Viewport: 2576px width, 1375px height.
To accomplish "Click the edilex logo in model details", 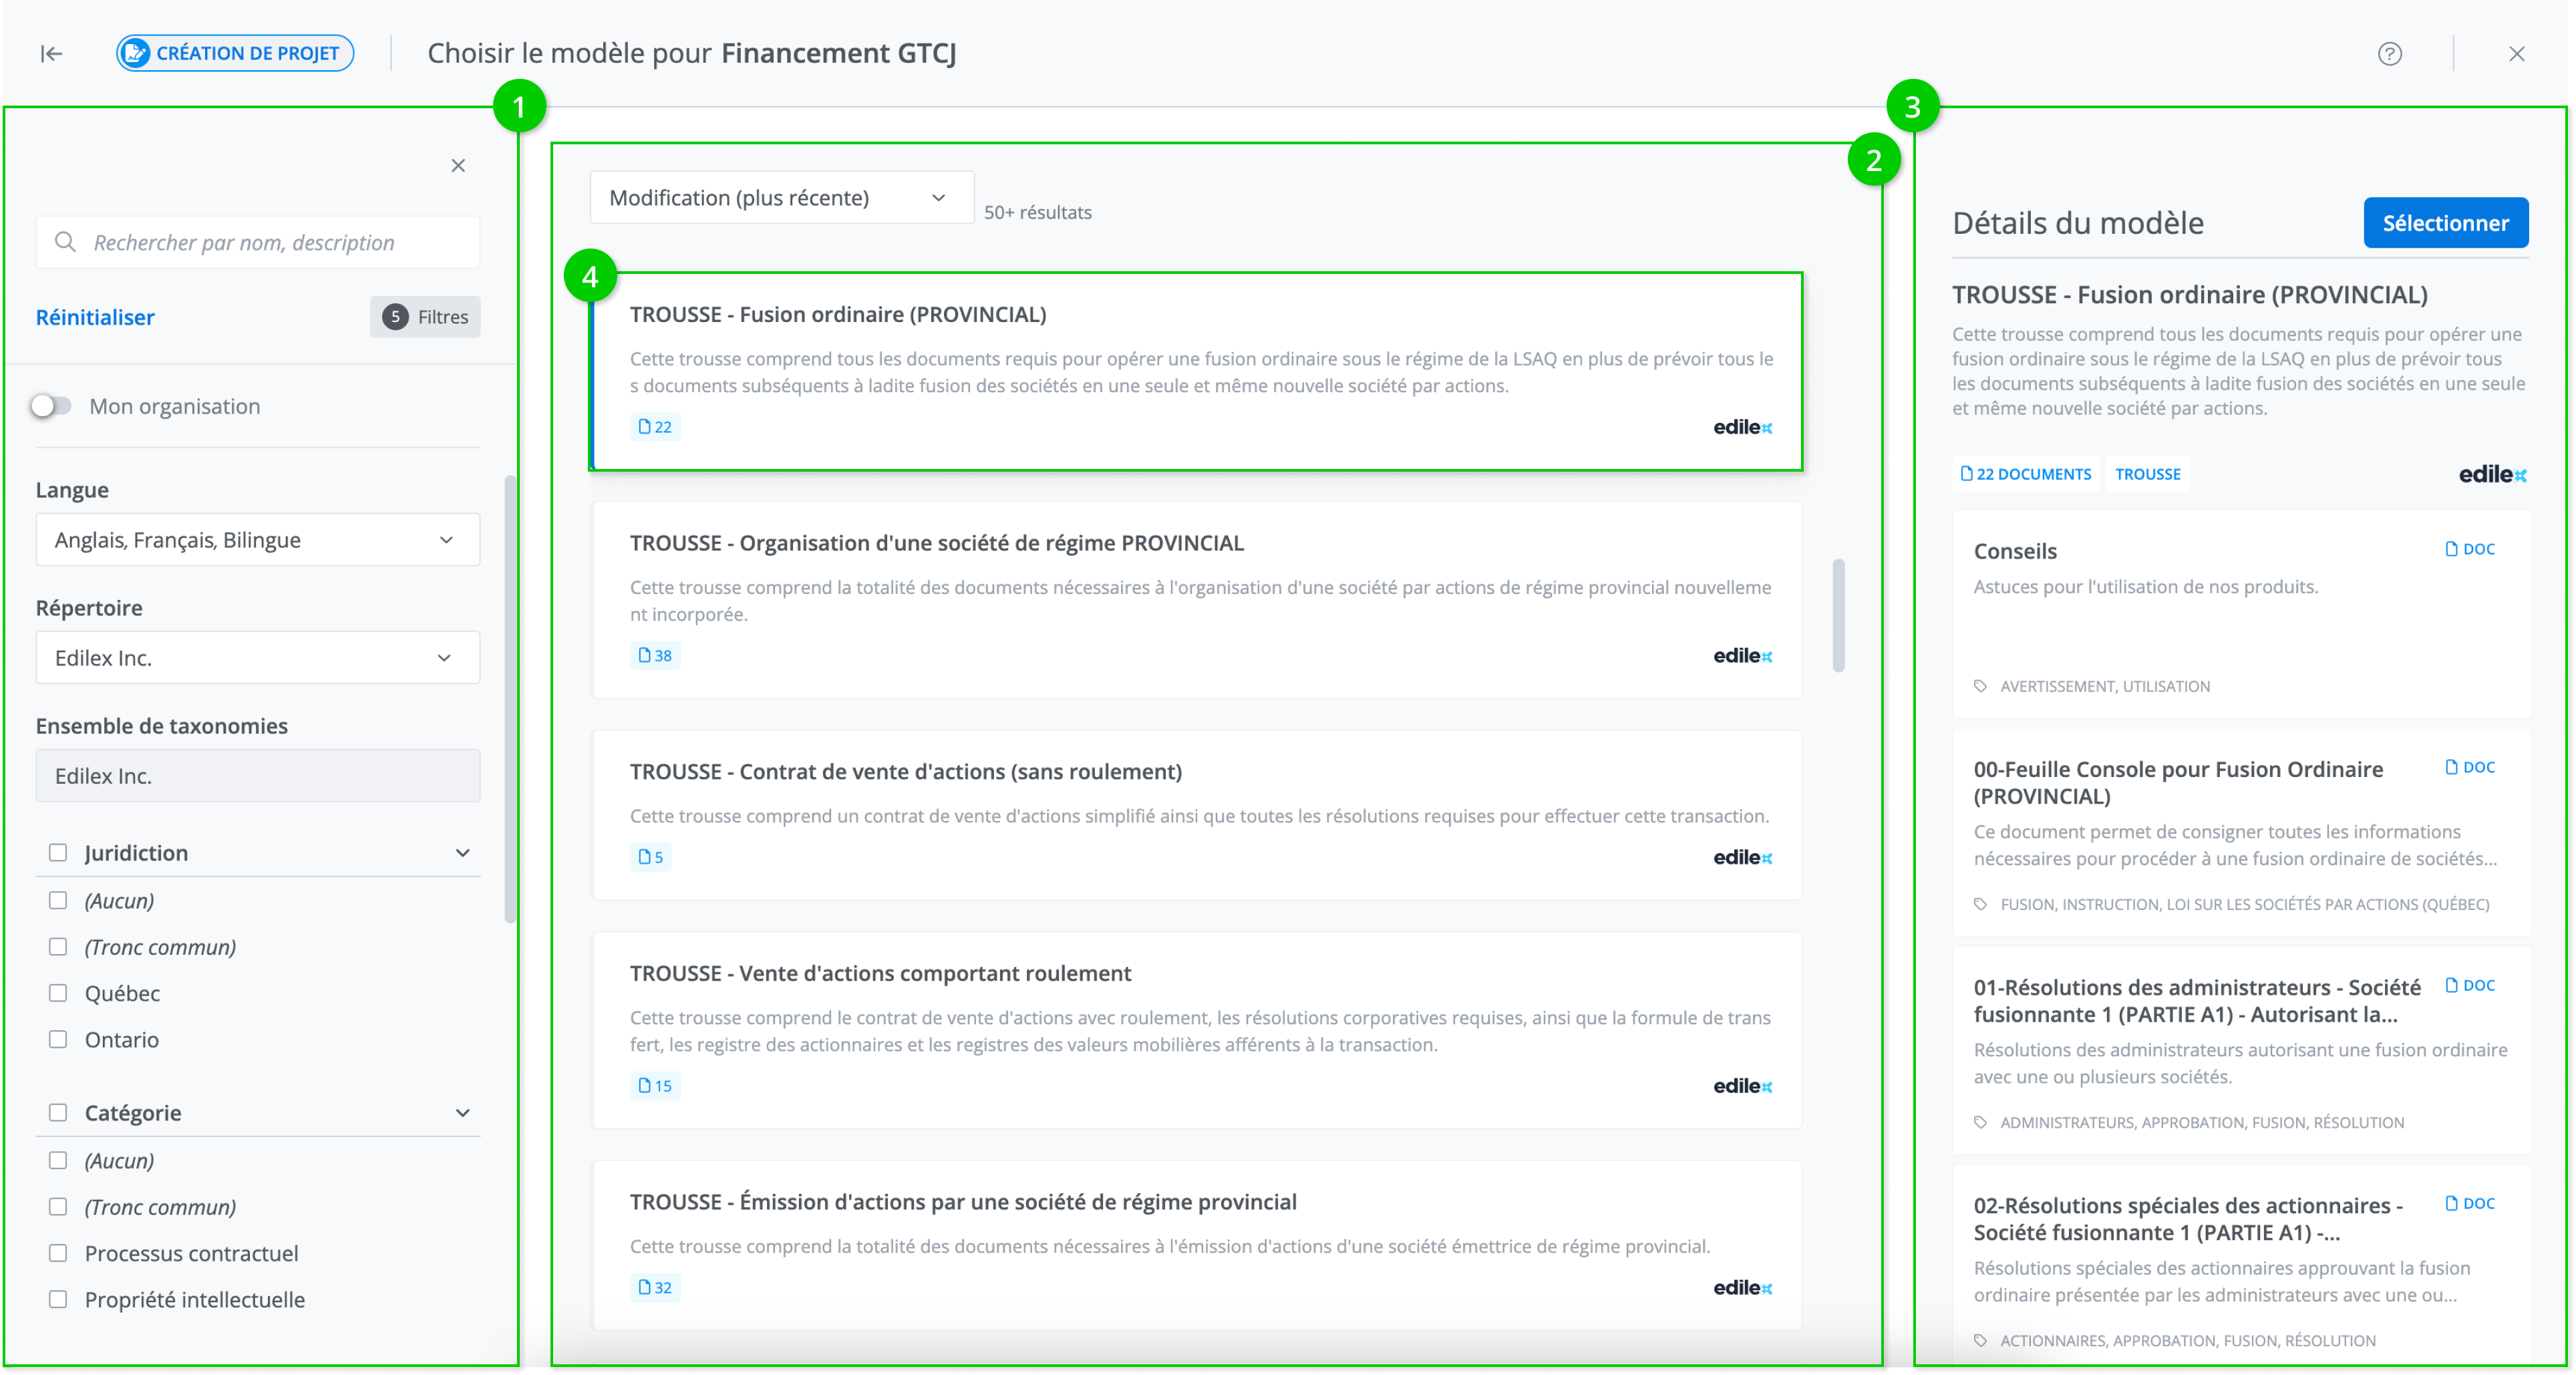I will pyautogui.click(x=2492, y=475).
